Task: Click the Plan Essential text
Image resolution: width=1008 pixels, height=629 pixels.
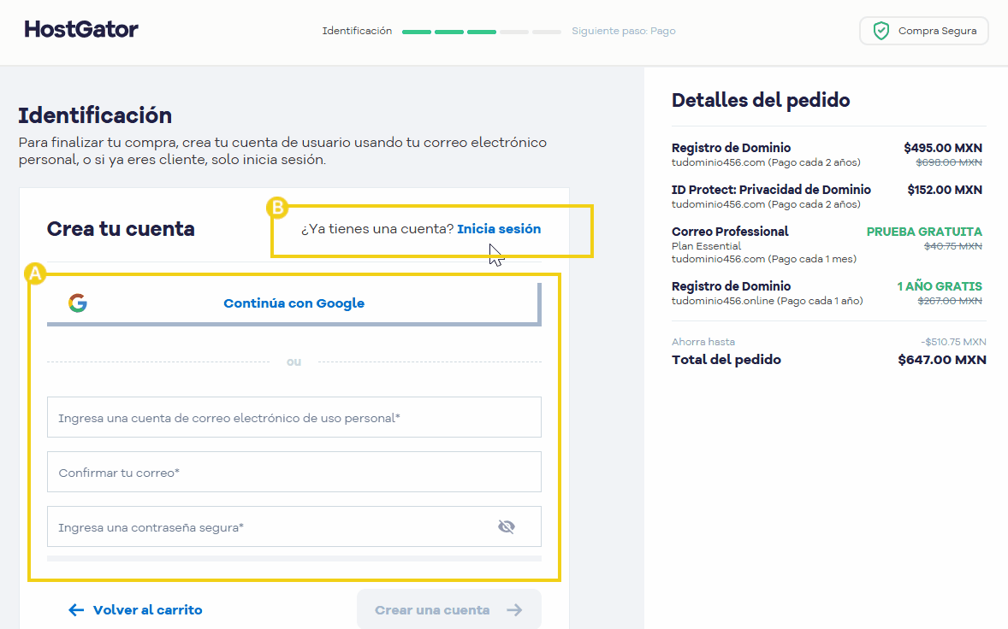Action: point(706,246)
